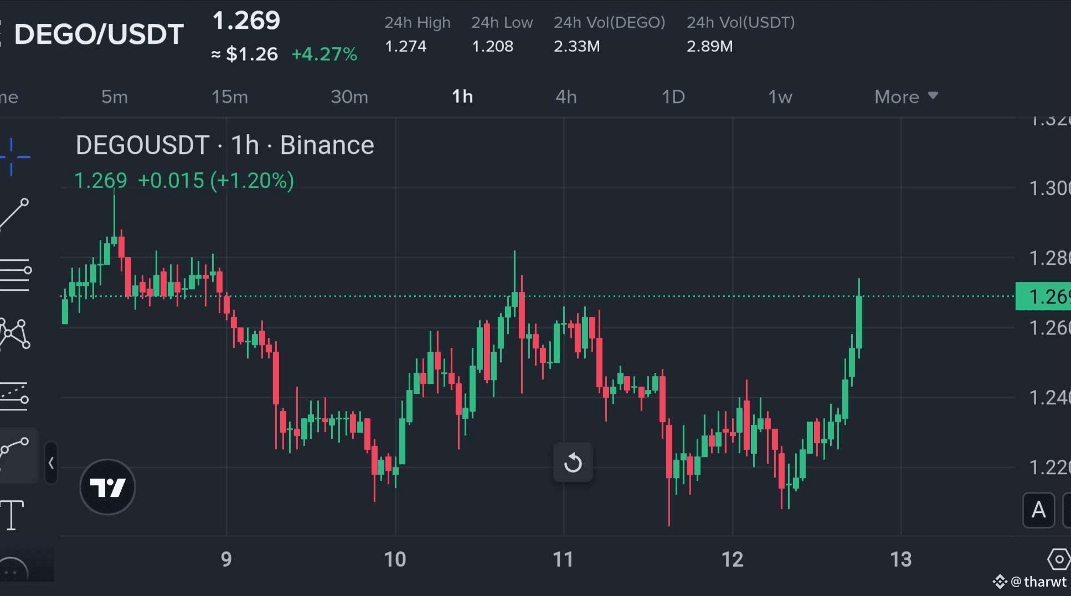Switch to the 5m timeframe
Image resolution: width=1071 pixels, height=596 pixels.
pos(115,97)
